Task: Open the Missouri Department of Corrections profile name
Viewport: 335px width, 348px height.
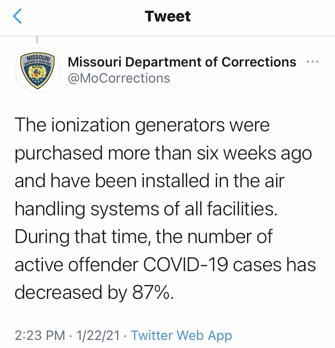Action: [x=181, y=62]
